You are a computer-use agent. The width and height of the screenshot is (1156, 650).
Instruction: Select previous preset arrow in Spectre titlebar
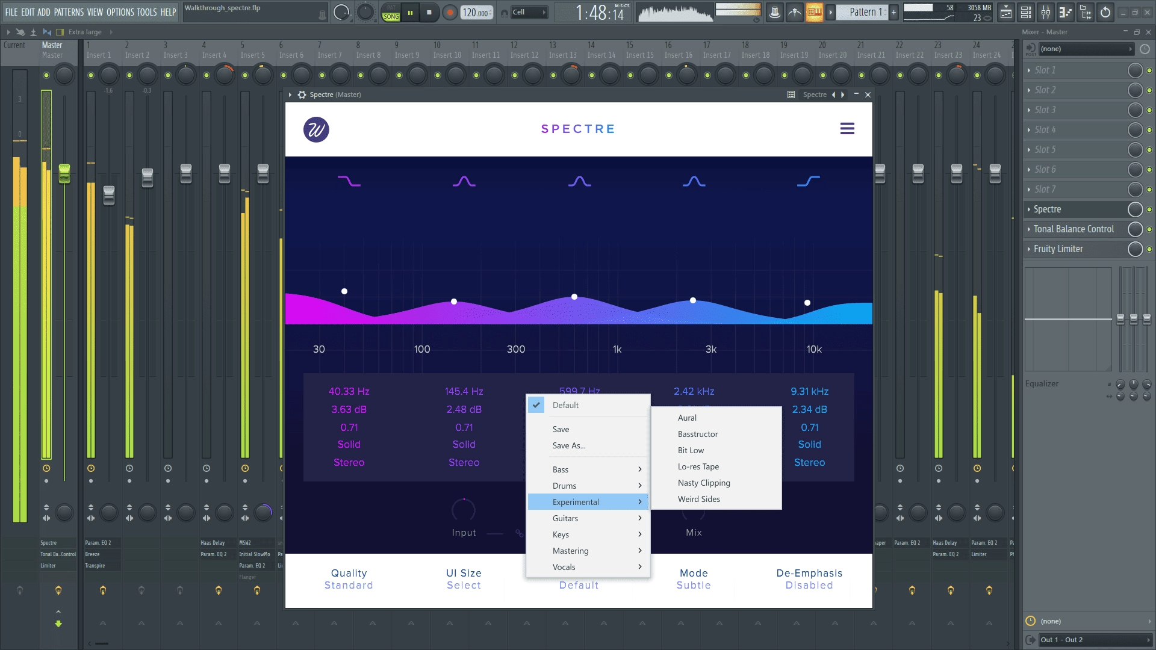point(834,94)
